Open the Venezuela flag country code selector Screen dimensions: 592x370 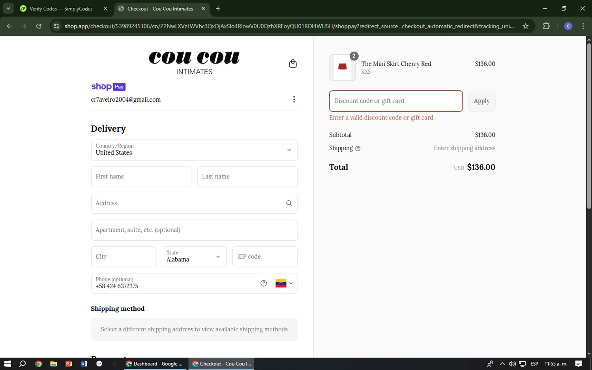pos(284,283)
